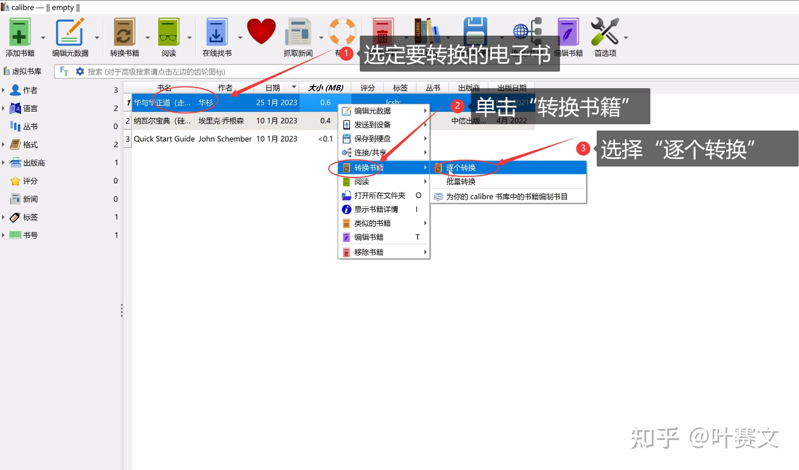Open Edit metadata dropdown arrow
The image size is (799, 470).
tap(97, 37)
